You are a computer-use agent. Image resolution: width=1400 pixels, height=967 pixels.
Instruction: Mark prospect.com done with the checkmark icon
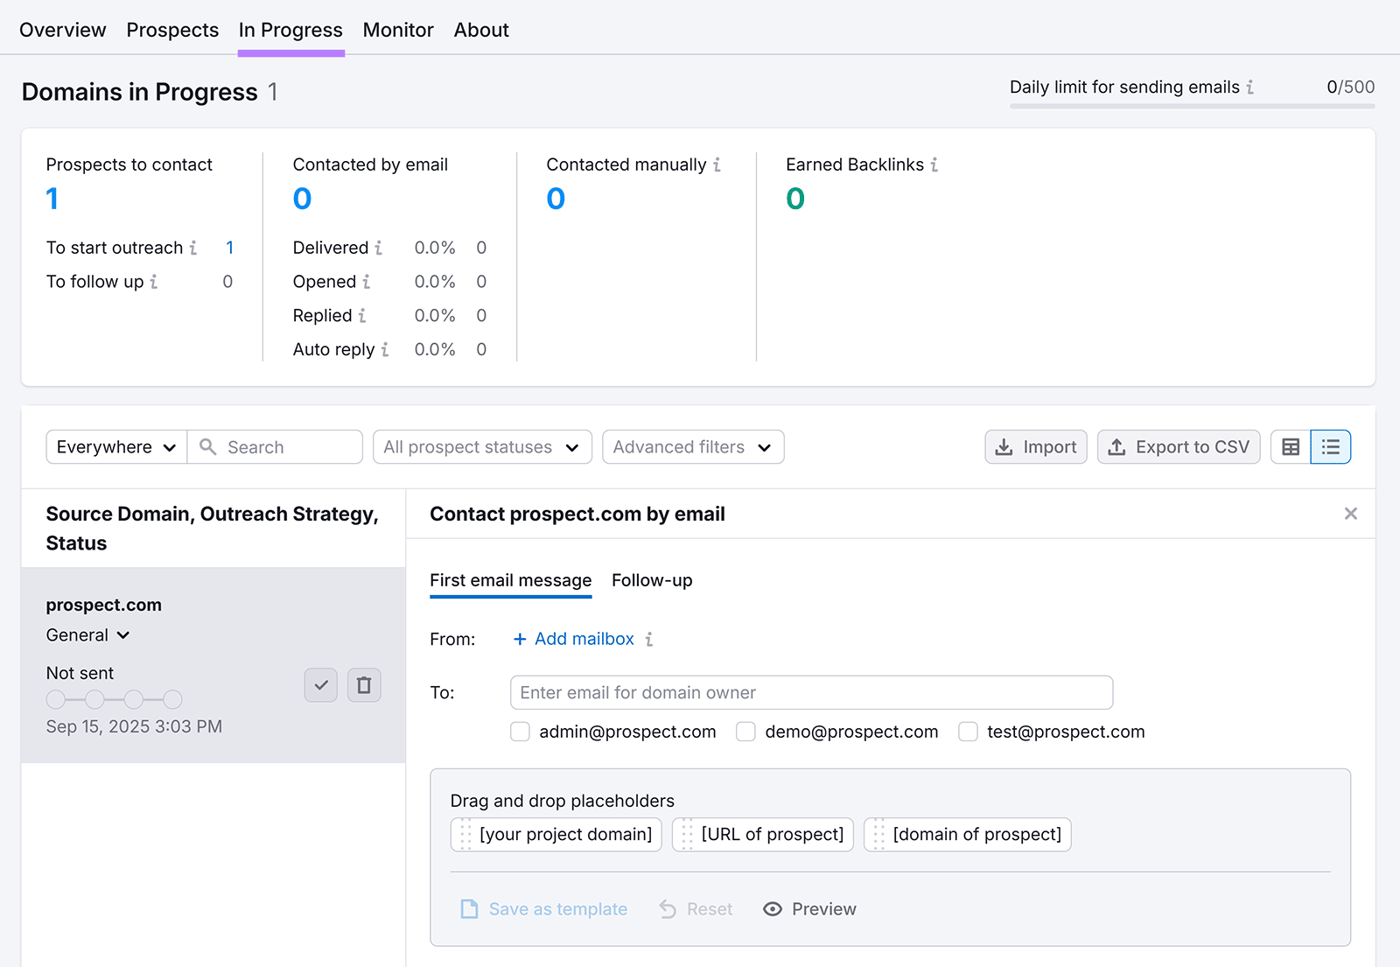tap(320, 685)
